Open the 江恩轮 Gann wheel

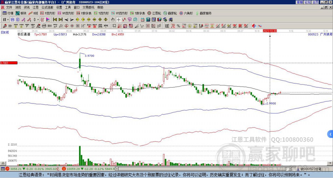pos(154,13)
